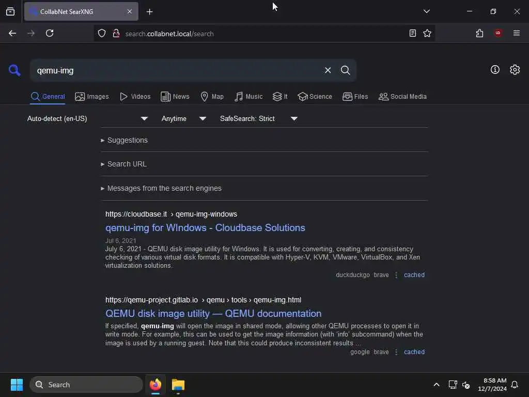
Task: Go back to the previous page
Action: pos(12,33)
